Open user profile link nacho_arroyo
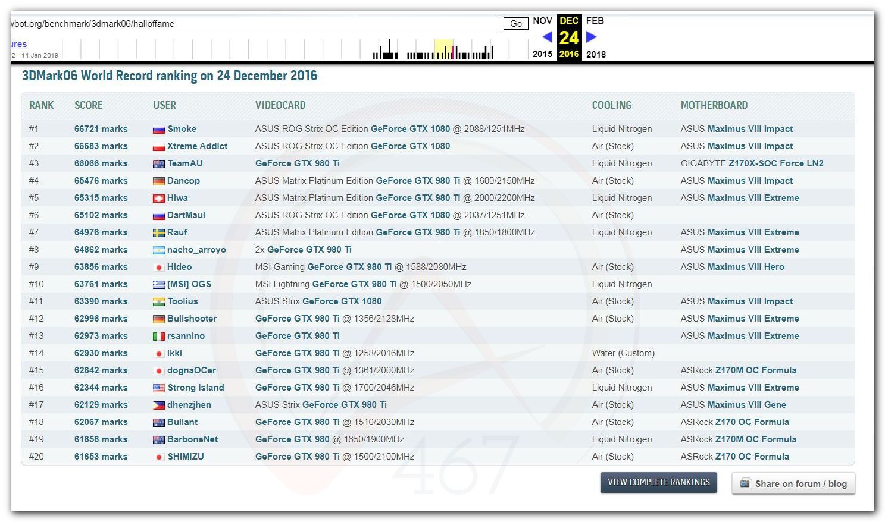Screen dimensions: 885x522 tap(197, 250)
